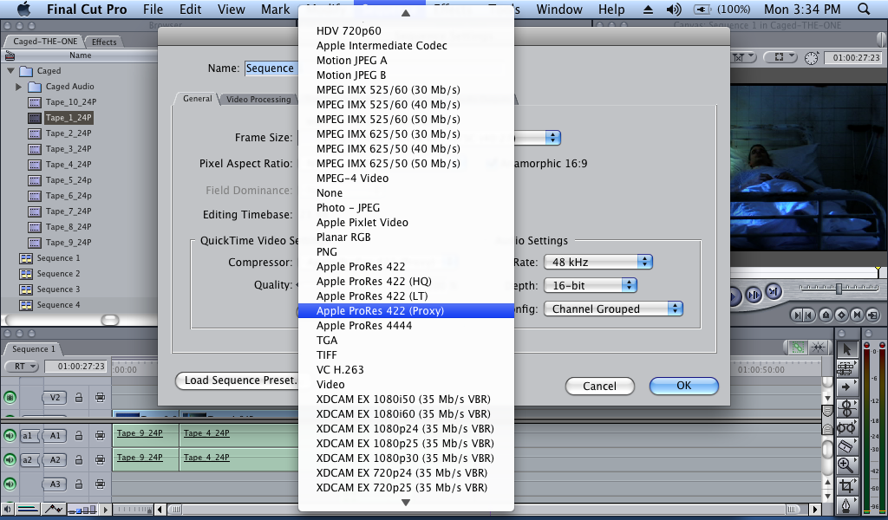
Task: Select the Edit Selection tool below the arrow tool
Action: point(846,369)
